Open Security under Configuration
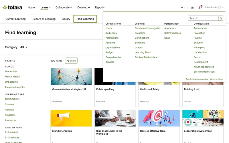This screenshot has height=143, width=229. [198, 43]
